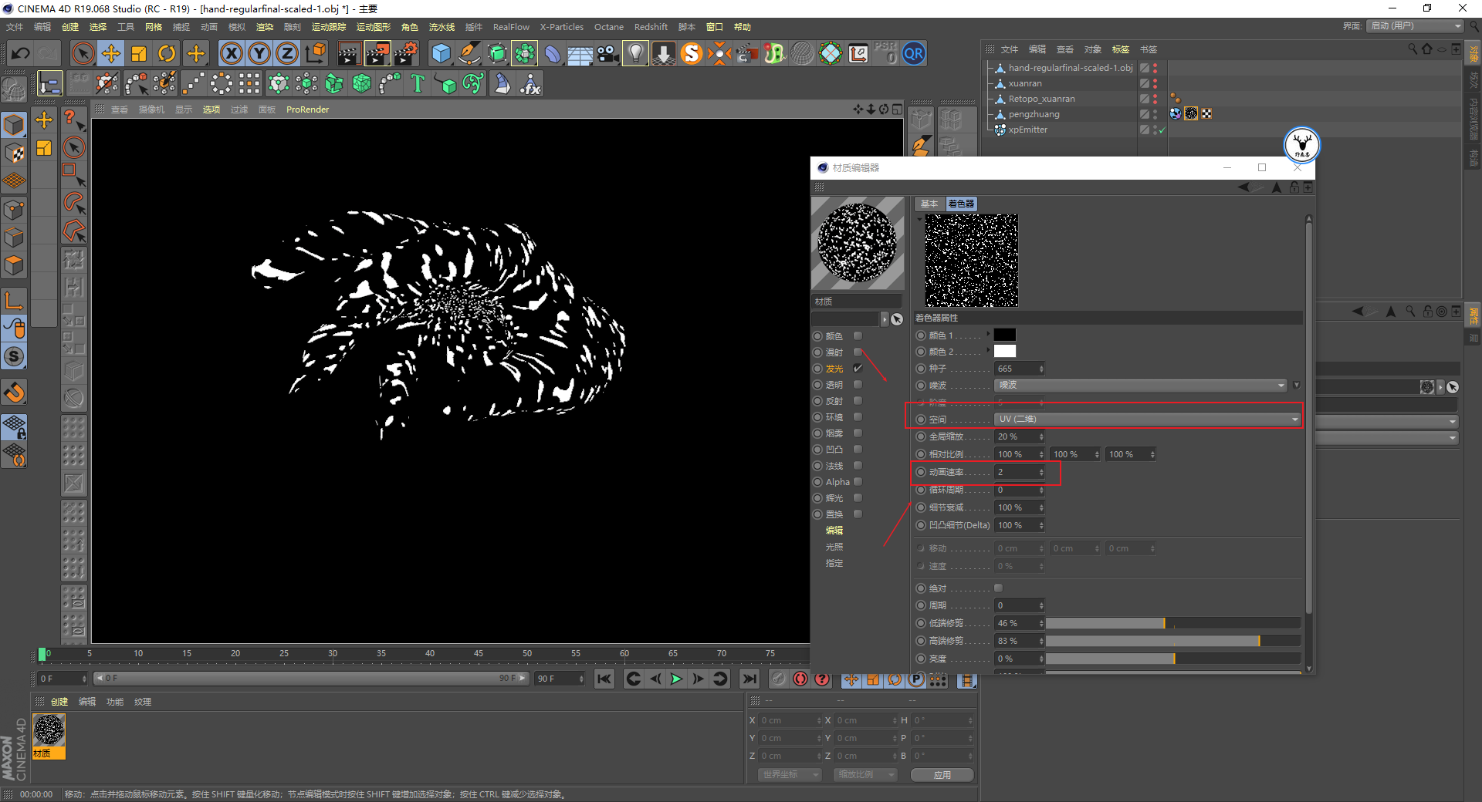Toggle the 绝对 absolute checkbox
Viewport: 1482px width, 802px height.
coord(998,588)
